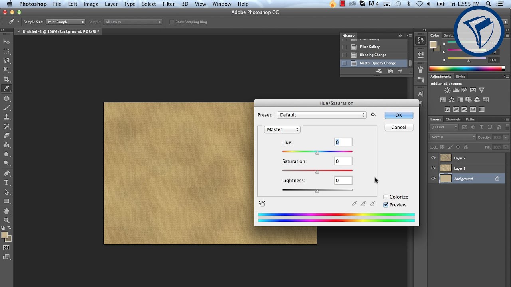Click the Hue value input field
Image resolution: width=511 pixels, height=287 pixels.
343,142
